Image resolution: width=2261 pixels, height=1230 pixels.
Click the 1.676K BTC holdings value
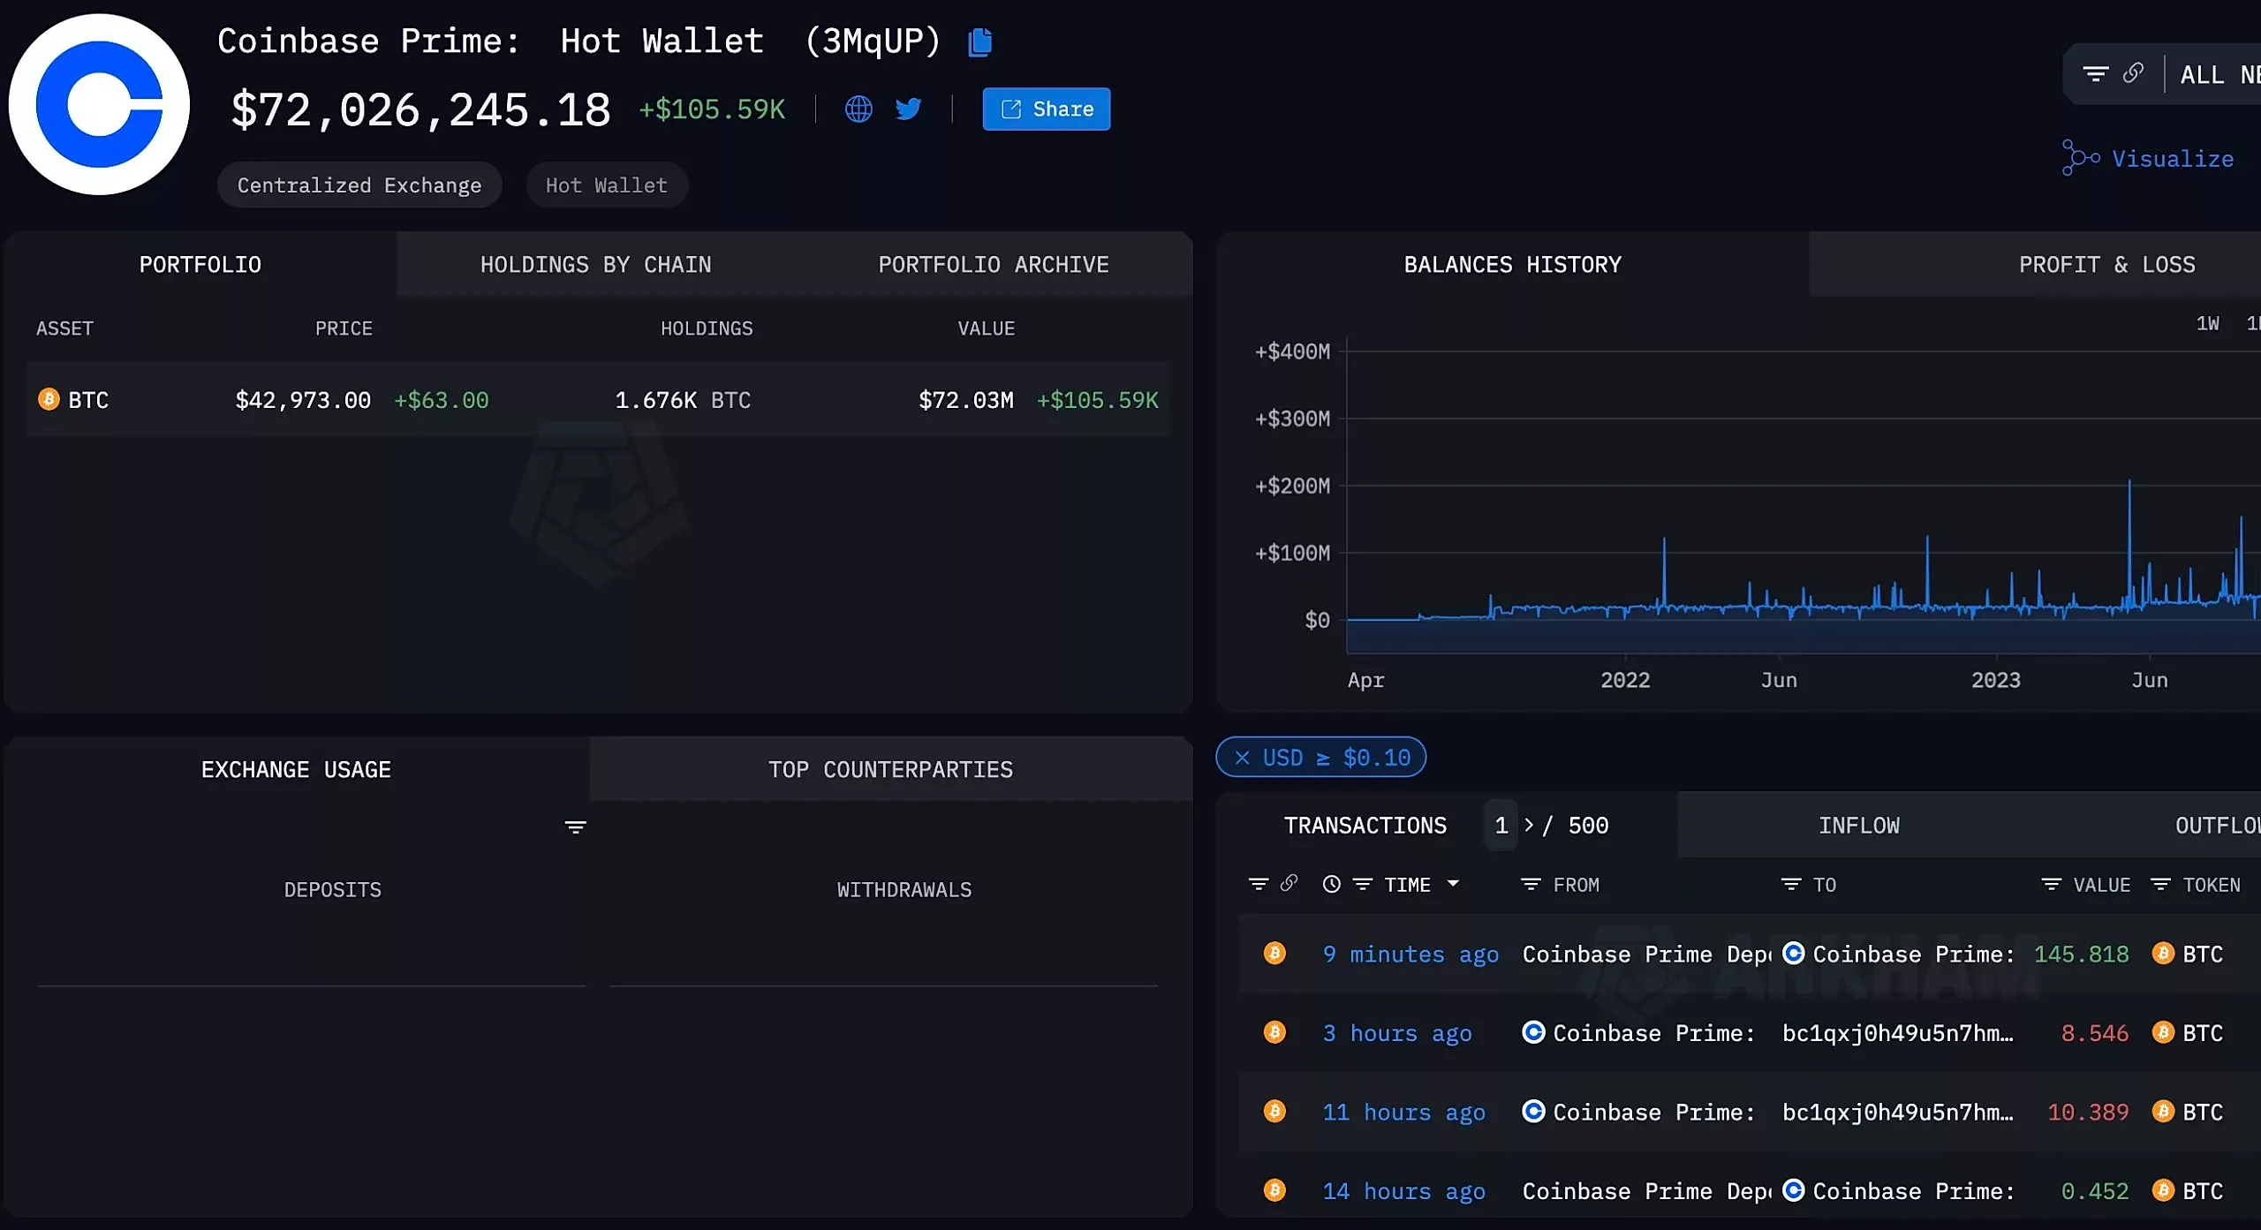point(683,400)
